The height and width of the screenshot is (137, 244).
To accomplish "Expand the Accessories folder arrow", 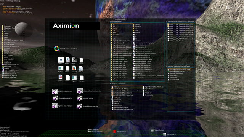I will (24, 26).
